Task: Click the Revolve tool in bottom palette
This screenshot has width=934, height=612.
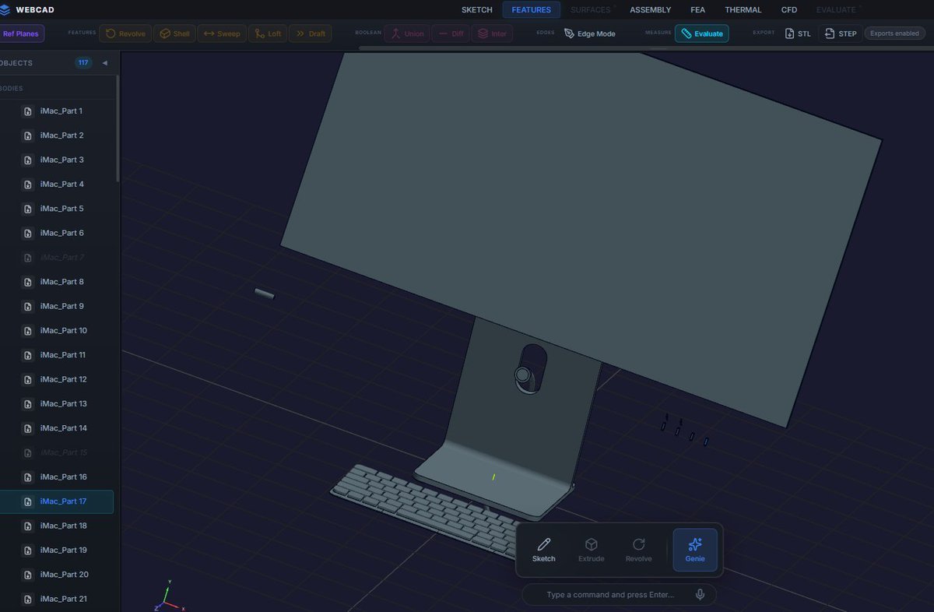Action: [x=639, y=550]
